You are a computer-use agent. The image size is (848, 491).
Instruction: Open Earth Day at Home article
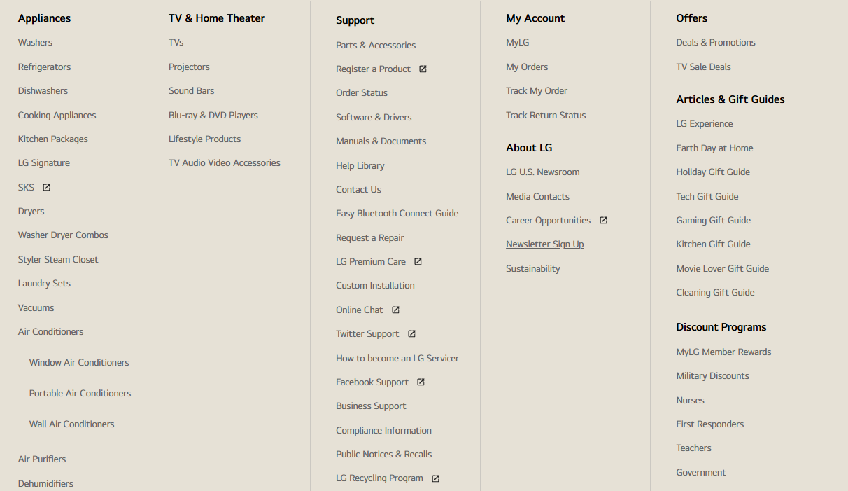point(714,148)
